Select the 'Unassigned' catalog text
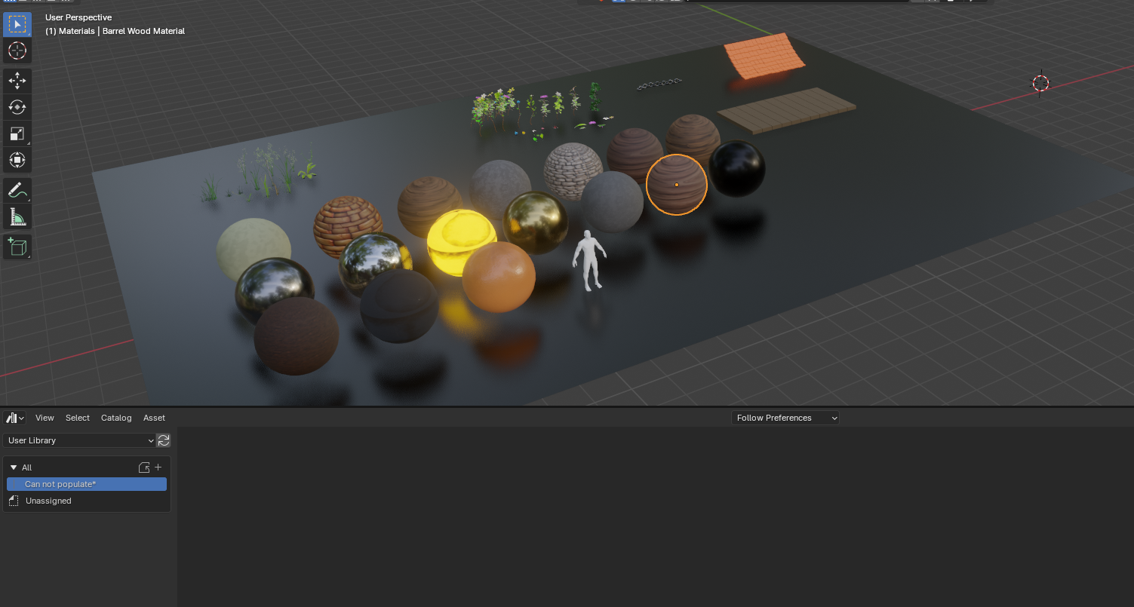Image resolution: width=1134 pixels, height=607 pixels. tap(48, 501)
